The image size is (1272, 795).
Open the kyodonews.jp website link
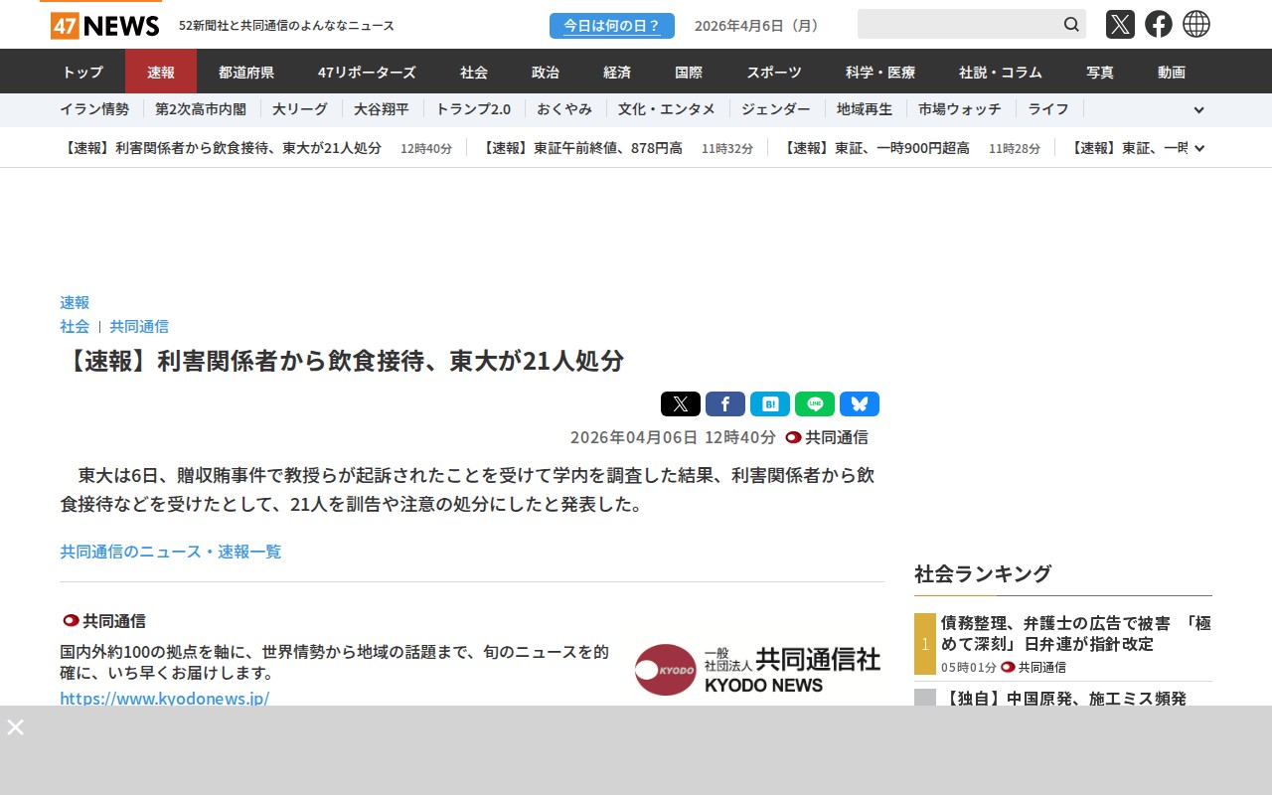click(165, 698)
